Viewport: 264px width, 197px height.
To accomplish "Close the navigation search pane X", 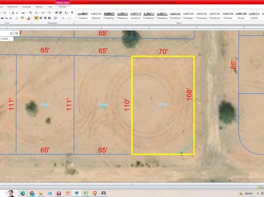I will [x=11, y=34].
